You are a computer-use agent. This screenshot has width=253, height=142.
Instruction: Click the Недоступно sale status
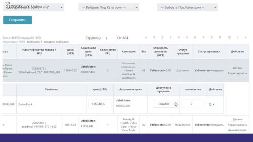tap(183, 125)
